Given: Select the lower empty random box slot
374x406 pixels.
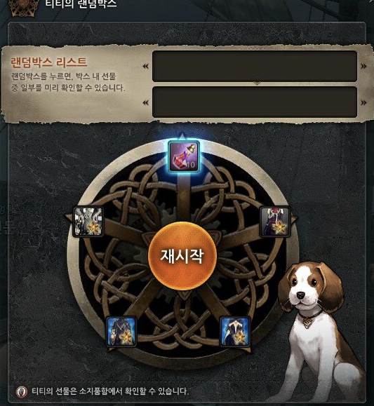Looking at the screenshot, I should 255,102.
